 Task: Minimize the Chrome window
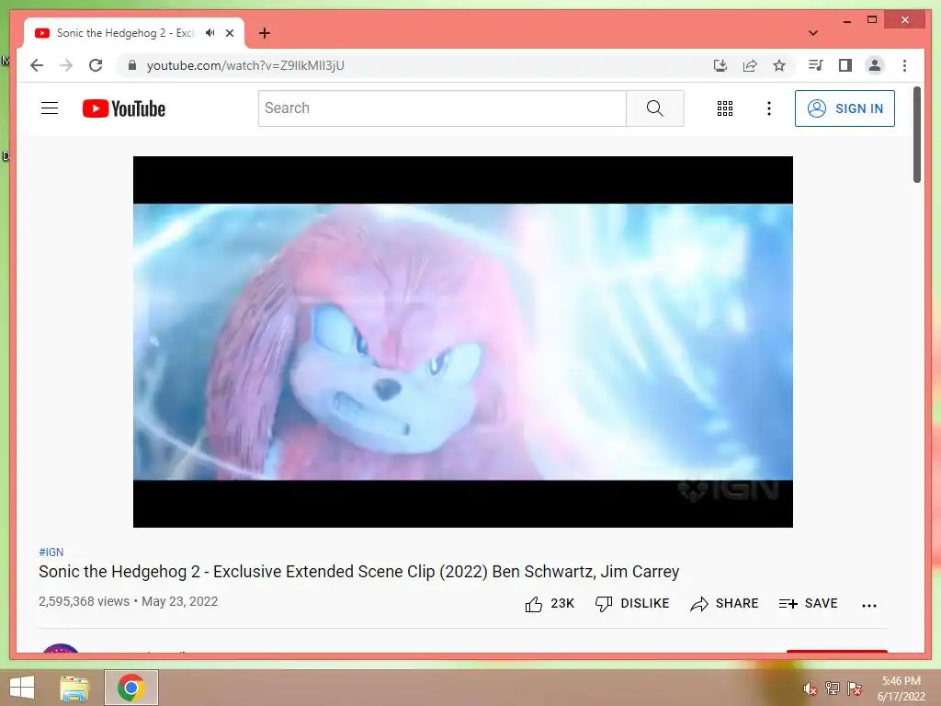point(846,20)
